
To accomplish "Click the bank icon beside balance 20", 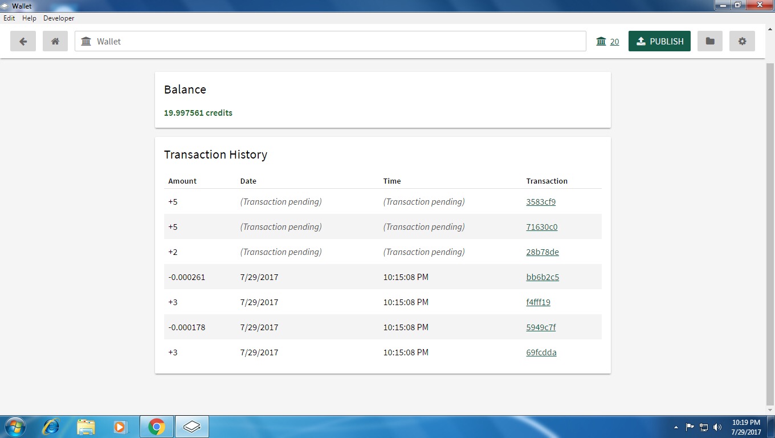I will (x=601, y=41).
